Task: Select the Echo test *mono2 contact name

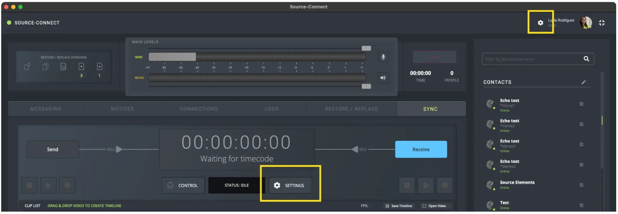Action: click(x=510, y=121)
